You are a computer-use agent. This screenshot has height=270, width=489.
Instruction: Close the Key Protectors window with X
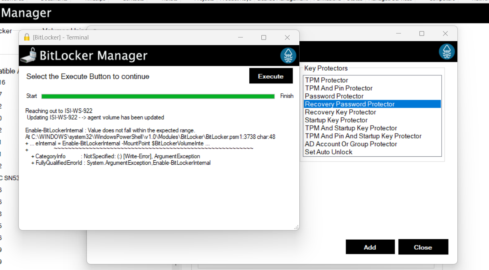(x=445, y=34)
